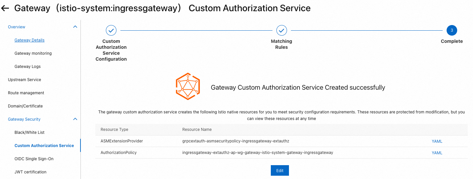The height and width of the screenshot is (179, 473).
Task: Click the back arrow next to Gateway
Action: point(5,8)
